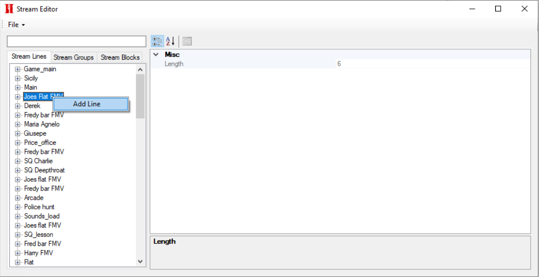
Task: Open the File menu
Action: [16, 25]
